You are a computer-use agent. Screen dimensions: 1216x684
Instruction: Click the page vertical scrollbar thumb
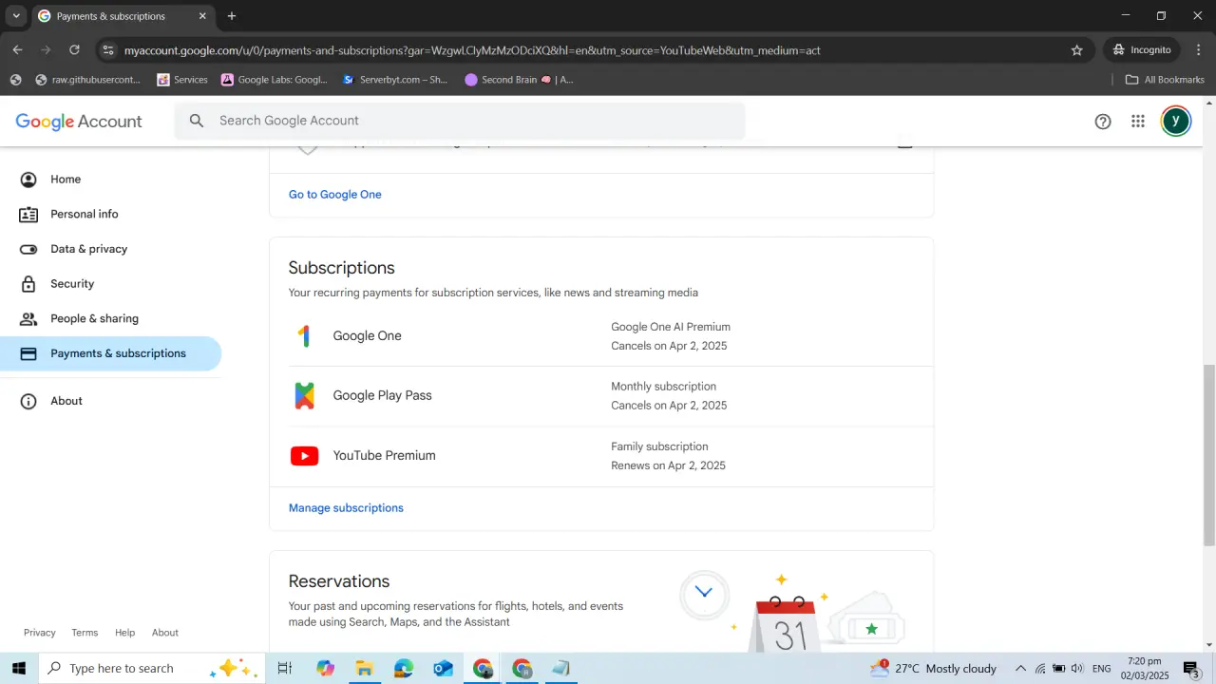[x=1209, y=454]
